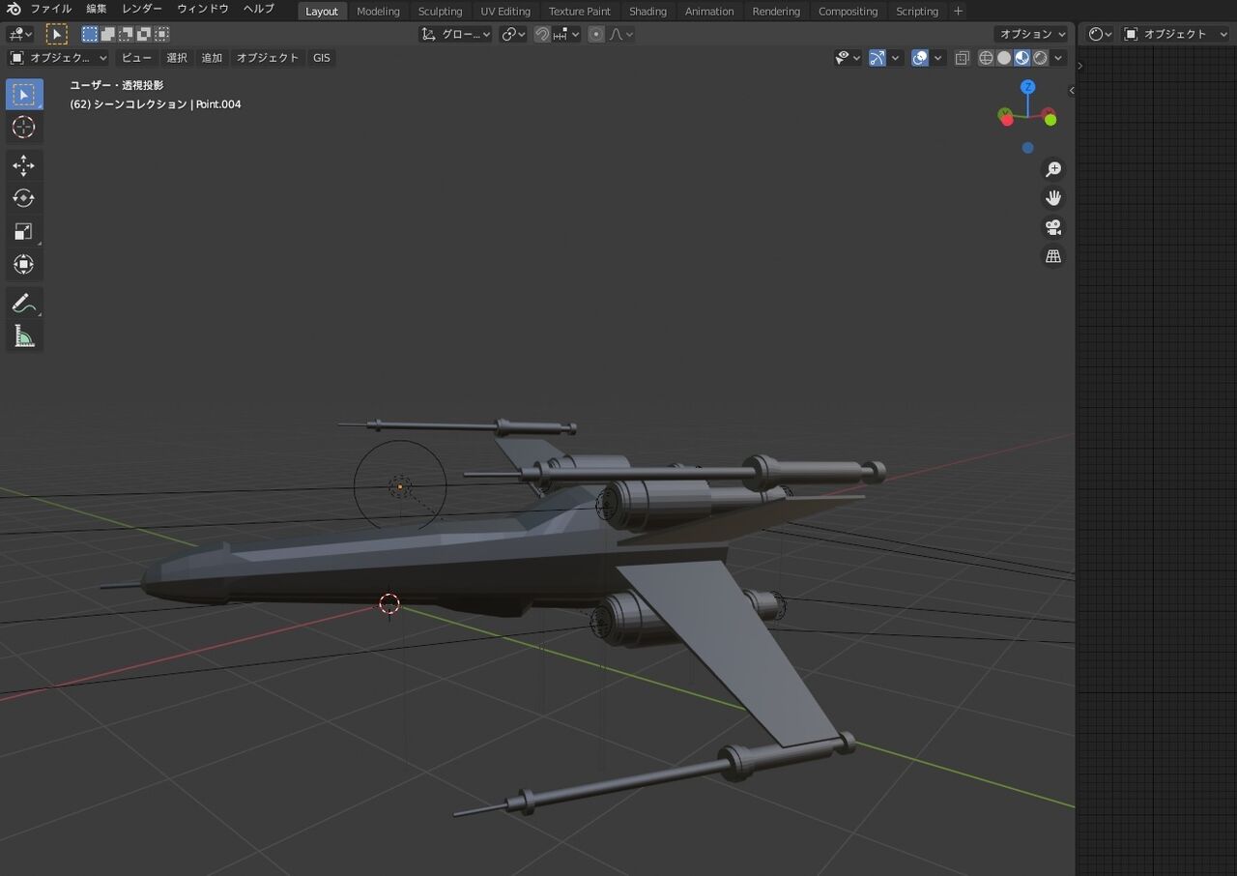Screen dimensions: 1237x876
Task: Click the pan hand viewport icon
Action: [1053, 198]
